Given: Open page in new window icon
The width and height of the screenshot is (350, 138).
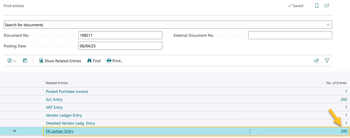Looking at the screenshot, I should click(327, 6).
